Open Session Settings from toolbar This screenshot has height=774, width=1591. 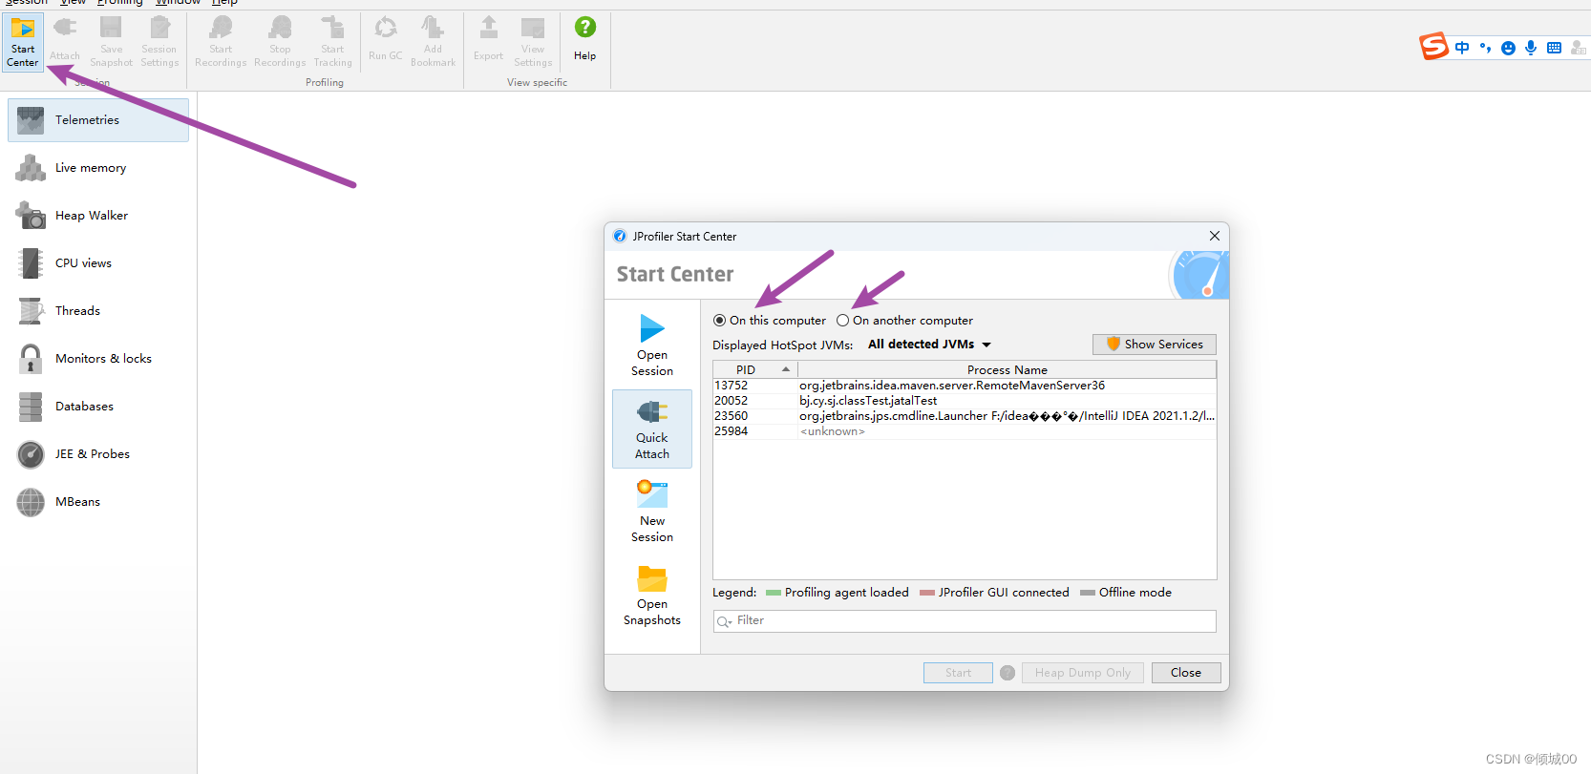tap(159, 42)
